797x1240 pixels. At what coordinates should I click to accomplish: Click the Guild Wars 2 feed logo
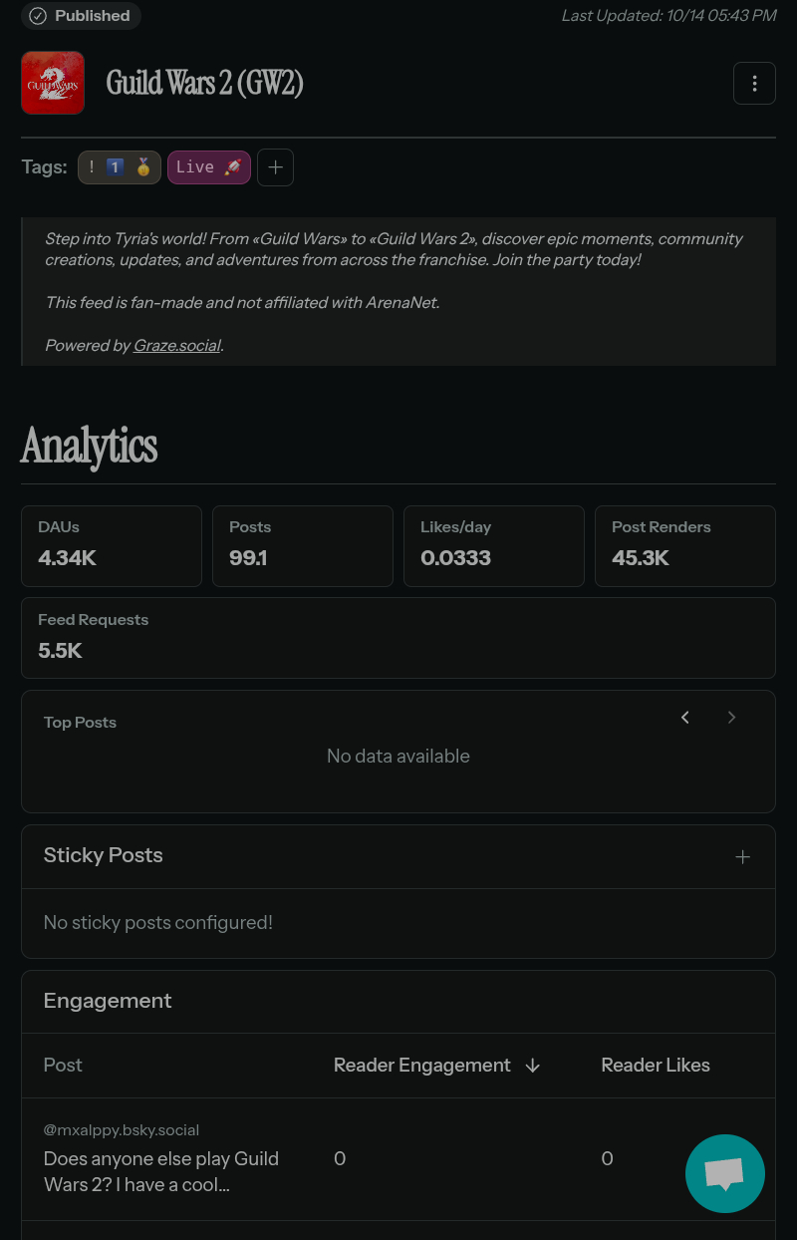pyautogui.click(x=53, y=83)
